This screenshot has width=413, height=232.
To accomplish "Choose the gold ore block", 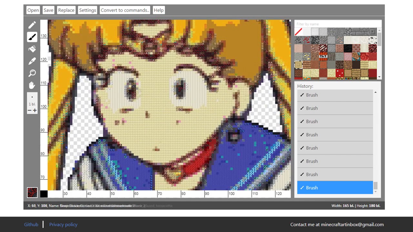I will pos(307,56).
